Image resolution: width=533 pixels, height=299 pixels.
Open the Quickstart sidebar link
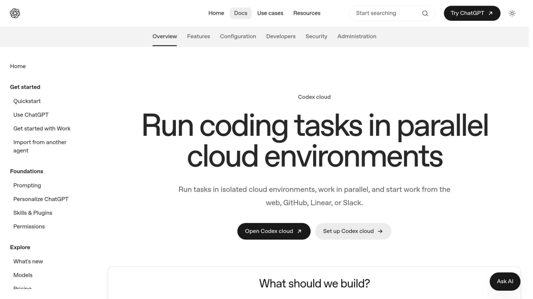[27, 101]
